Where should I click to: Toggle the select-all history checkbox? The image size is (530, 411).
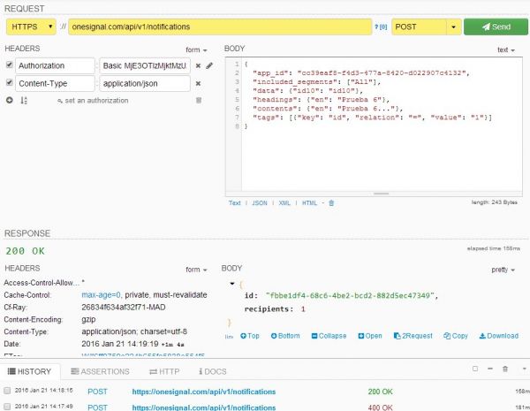pos(475,369)
